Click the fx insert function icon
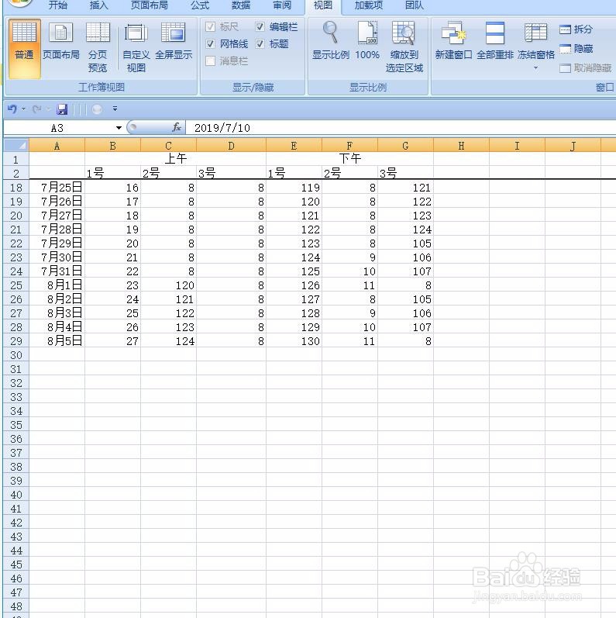Screen dimensions: 616x618 [177, 127]
